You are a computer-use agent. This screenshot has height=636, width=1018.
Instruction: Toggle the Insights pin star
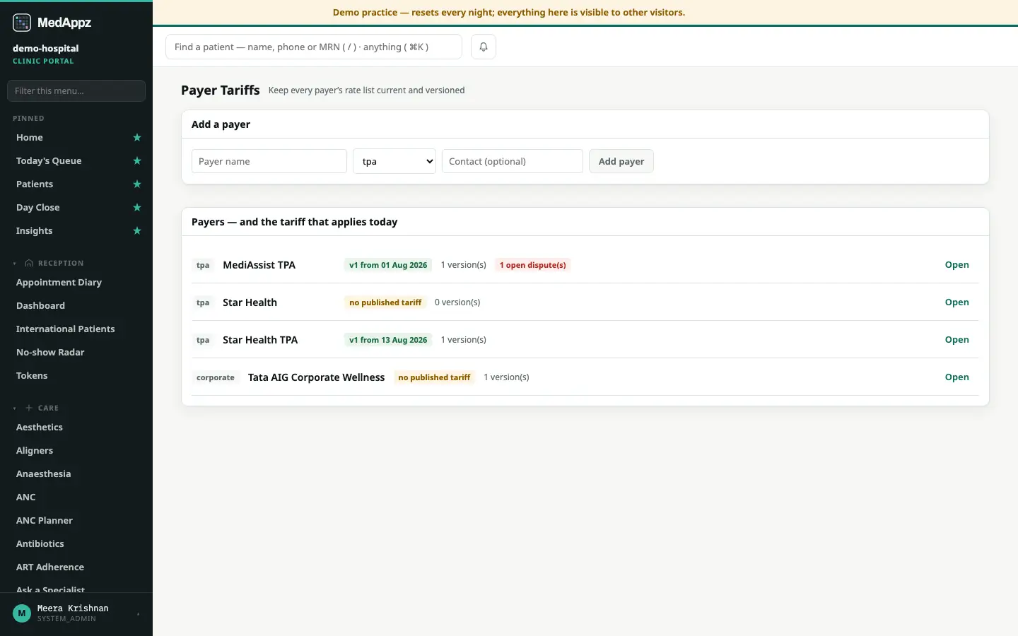coord(137,231)
